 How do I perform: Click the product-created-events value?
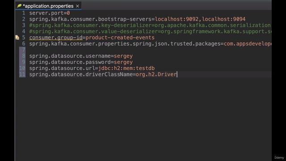click(x=120, y=38)
